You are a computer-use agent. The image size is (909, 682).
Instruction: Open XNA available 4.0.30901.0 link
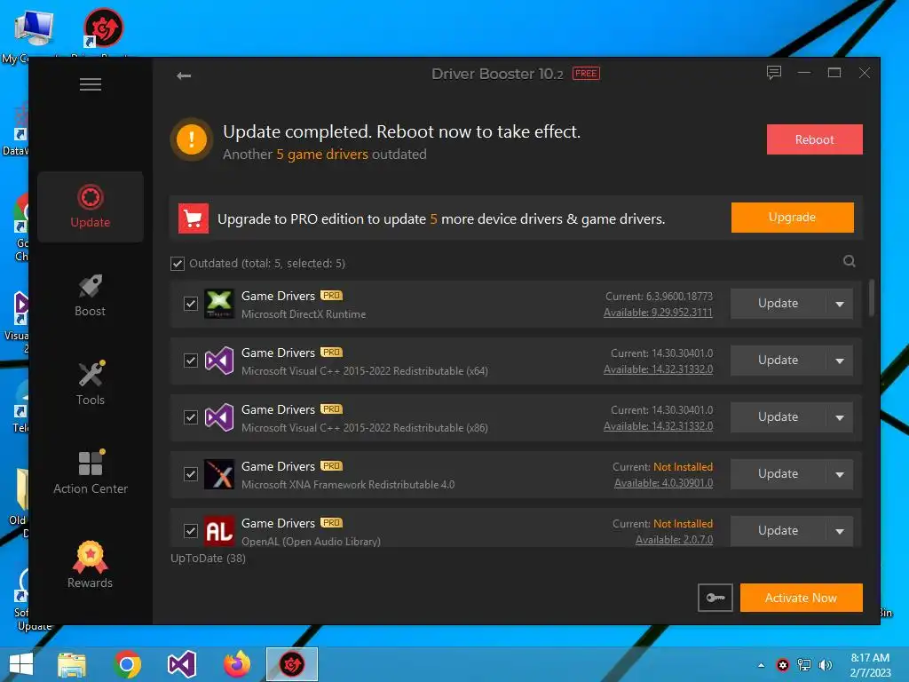tap(664, 483)
